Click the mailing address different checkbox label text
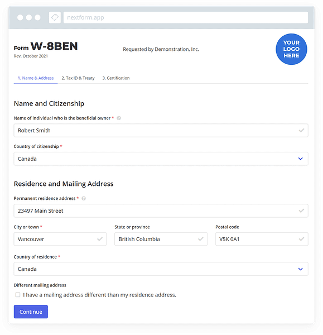Viewport: 323px width, 335px height. tap(99, 295)
